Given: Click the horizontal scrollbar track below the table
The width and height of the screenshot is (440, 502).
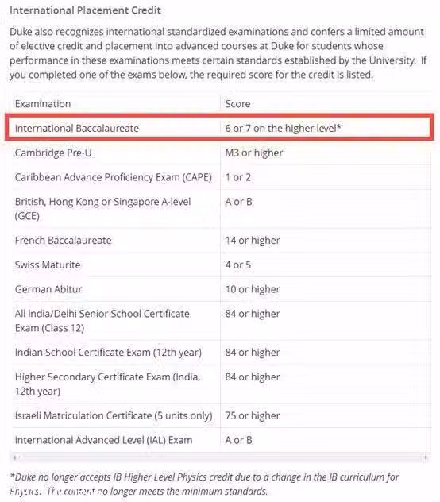Looking at the screenshot, I should click(220, 458).
